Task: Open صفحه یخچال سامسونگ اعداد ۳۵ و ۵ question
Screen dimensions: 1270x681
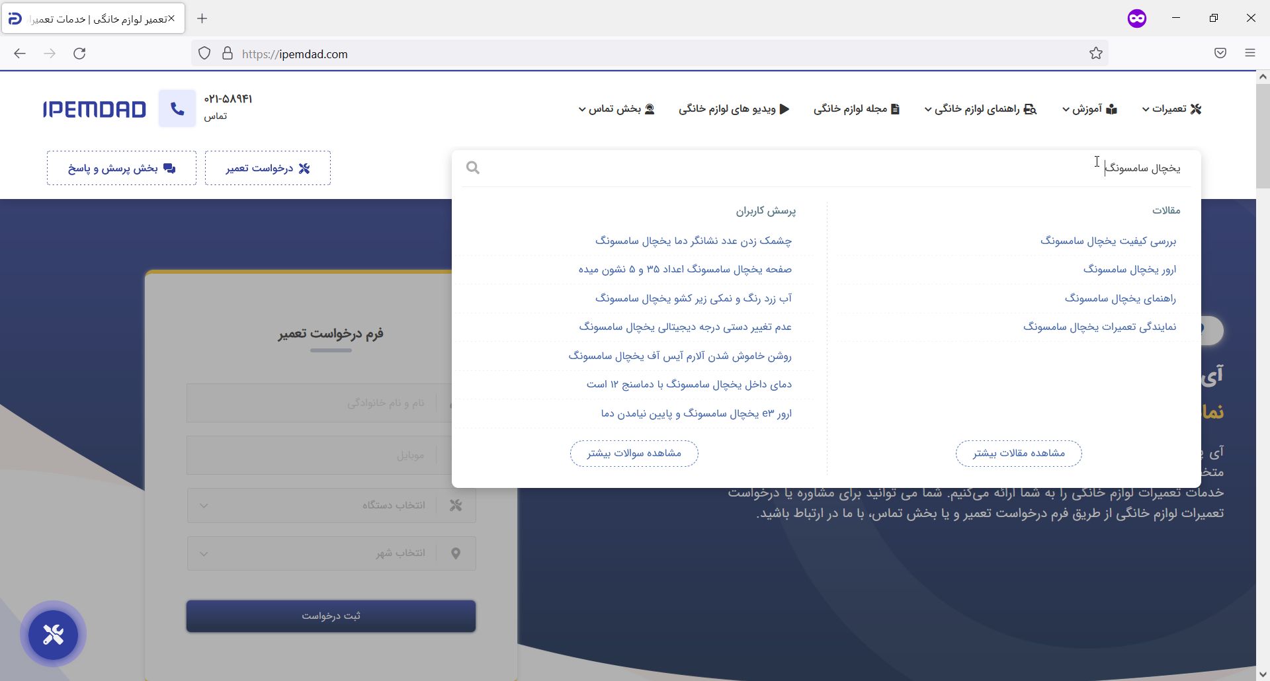Action: tap(685, 269)
